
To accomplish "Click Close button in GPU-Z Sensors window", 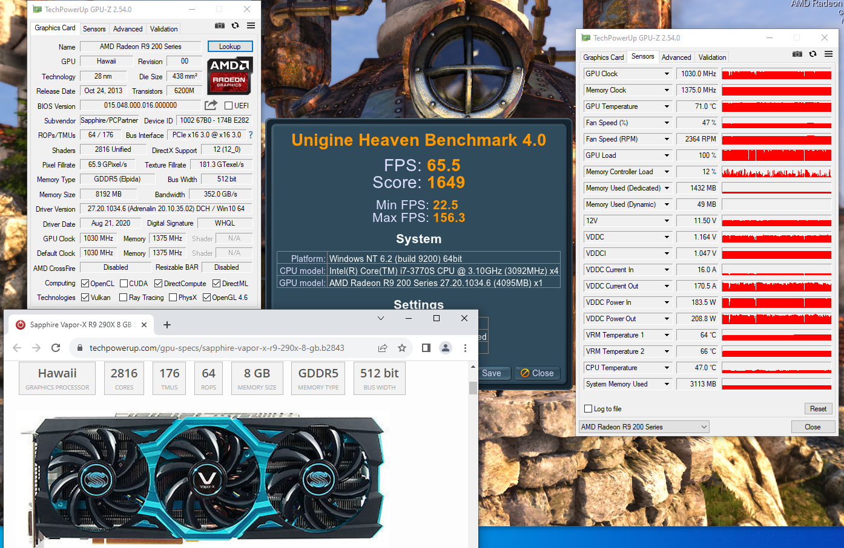I will 813,427.
